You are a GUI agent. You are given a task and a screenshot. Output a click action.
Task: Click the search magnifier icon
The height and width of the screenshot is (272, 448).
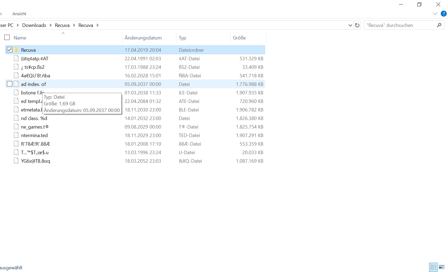click(439, 25)
